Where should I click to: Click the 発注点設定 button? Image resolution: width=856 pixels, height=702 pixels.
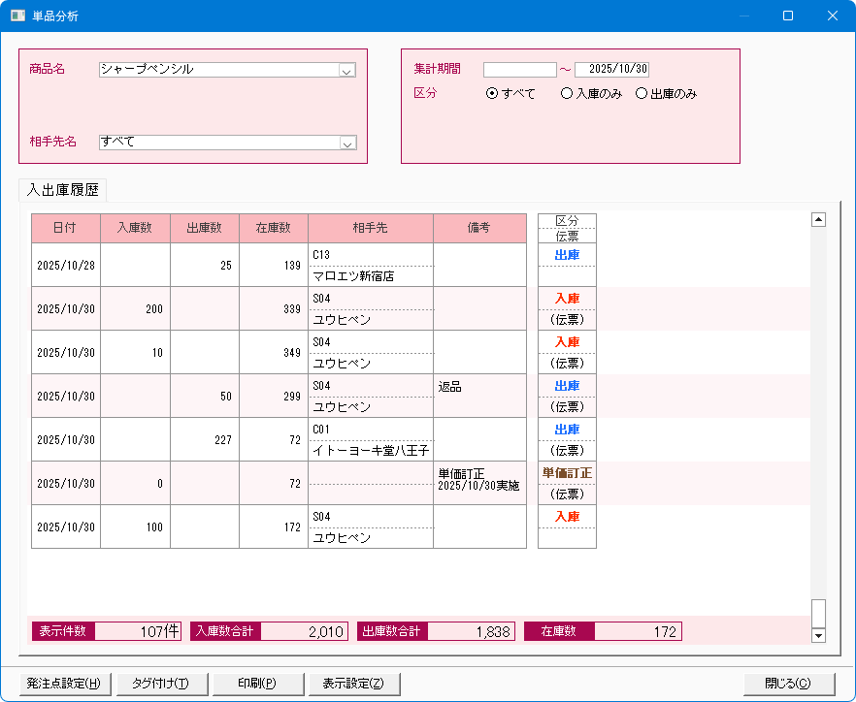point(64,684)
